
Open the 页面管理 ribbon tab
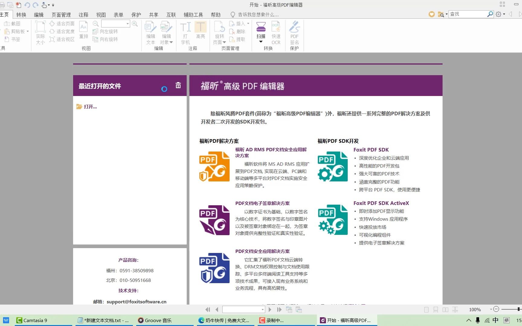[61, 14]
